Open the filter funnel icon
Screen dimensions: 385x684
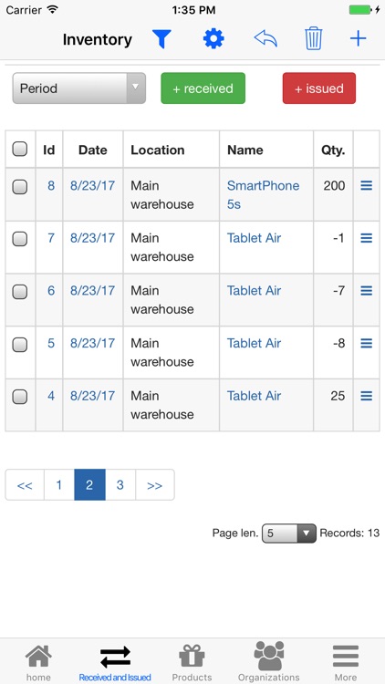click(161, 39)
